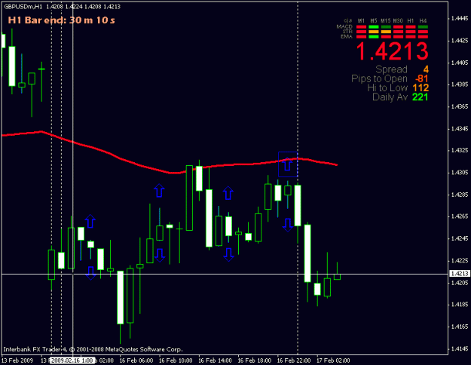
Task: Click the H1 timeframe column label
Action: pos(411,21)
